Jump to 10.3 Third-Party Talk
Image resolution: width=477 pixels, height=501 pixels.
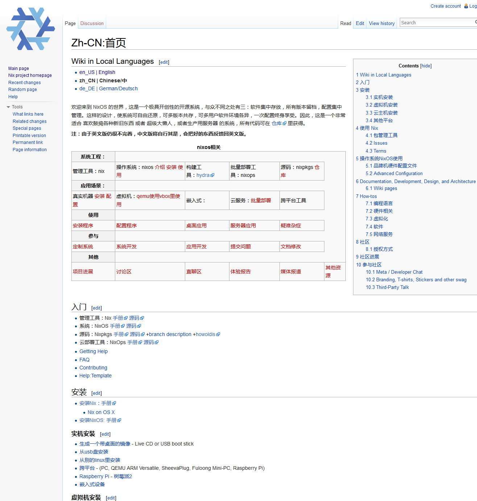pos(387,287)
